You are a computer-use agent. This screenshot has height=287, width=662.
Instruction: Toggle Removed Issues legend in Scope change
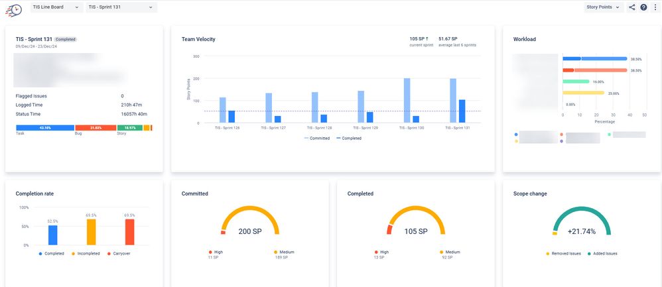click(564, 254)
